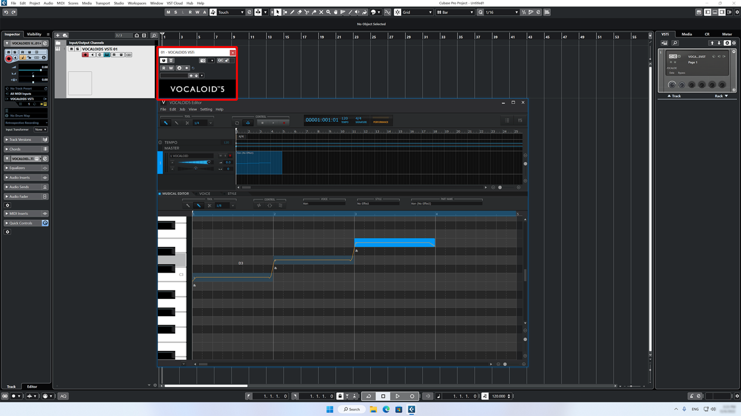
Task: Select the Scissors tool in the VOCALOID editor
Action: pos(188,123)
